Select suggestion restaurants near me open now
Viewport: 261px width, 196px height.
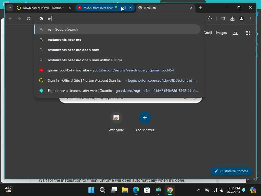coord(117,50)
